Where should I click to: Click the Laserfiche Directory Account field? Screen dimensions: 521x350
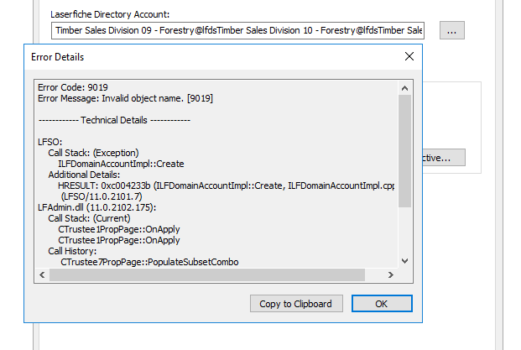237,30
